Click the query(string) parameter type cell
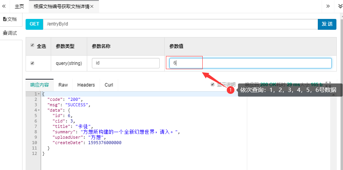 pyautogui.click(x=69, y=63)
